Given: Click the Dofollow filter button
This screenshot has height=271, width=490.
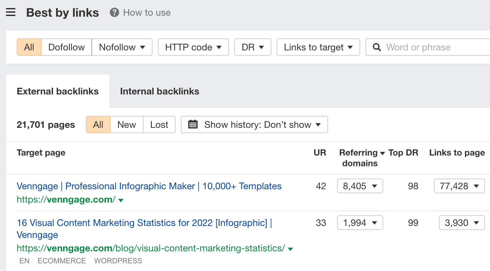Looking at the screenshot, I should tap(66, 47).
